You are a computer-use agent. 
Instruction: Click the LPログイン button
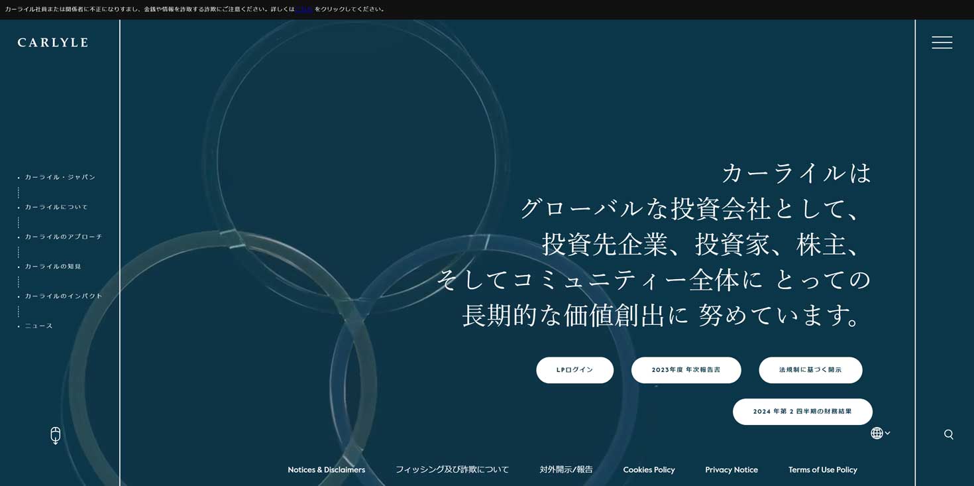pos(574,370)
